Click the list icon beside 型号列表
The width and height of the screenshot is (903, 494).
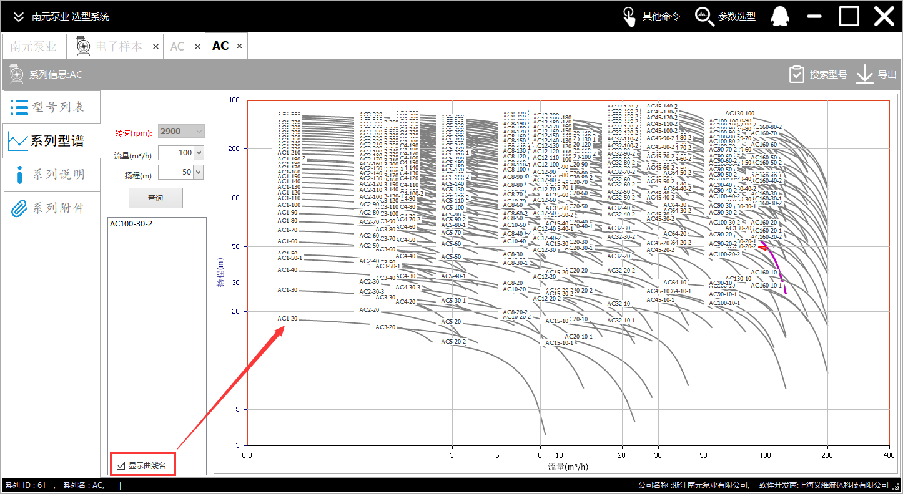pyautogui.click(x=19, y=107)
